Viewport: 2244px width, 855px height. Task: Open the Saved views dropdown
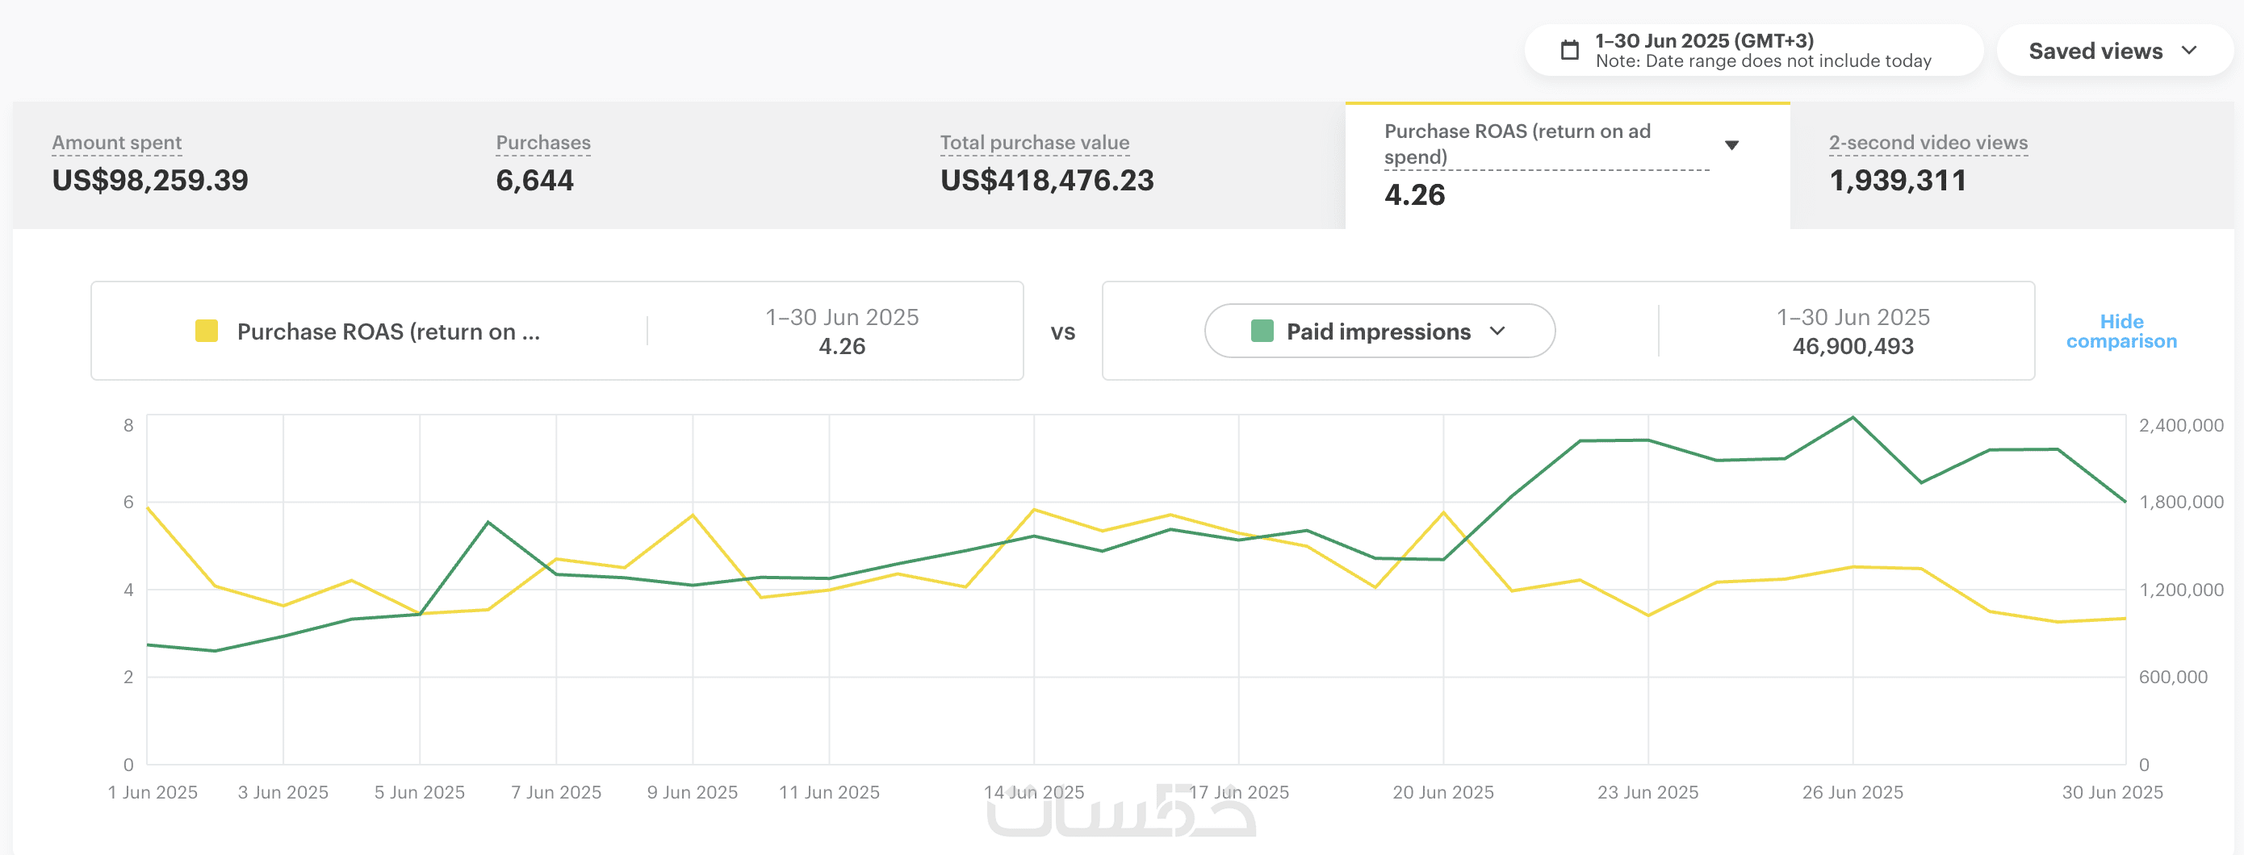click(2112, 52)
